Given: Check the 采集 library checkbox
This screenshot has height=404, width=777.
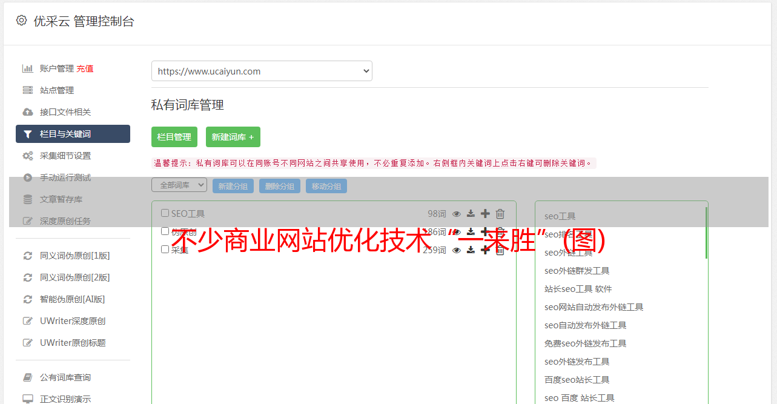Looking at the screenshot, I should point(165,250).
